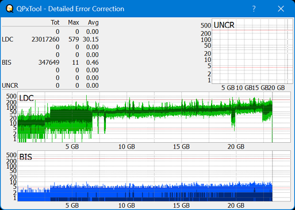Click the Avg column header

pyautogui.click(x=93, y=22)
